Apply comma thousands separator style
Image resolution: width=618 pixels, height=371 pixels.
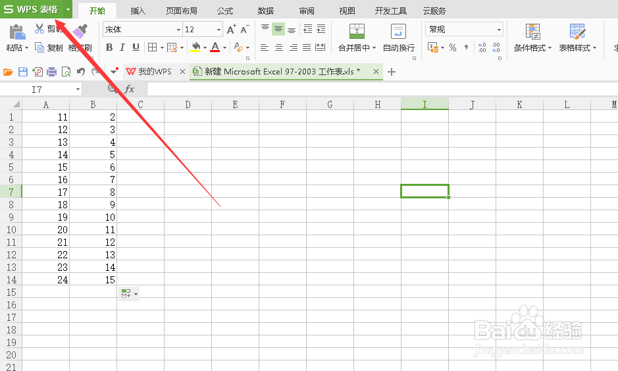click(x=466, y=47)
